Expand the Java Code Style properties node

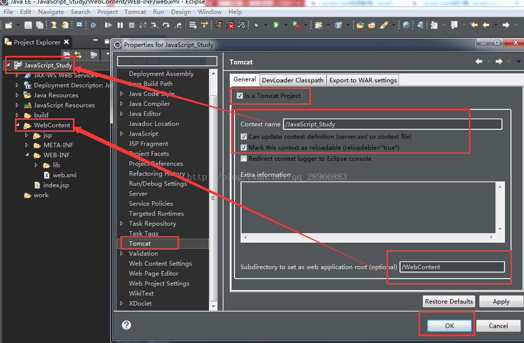[122, 94]
